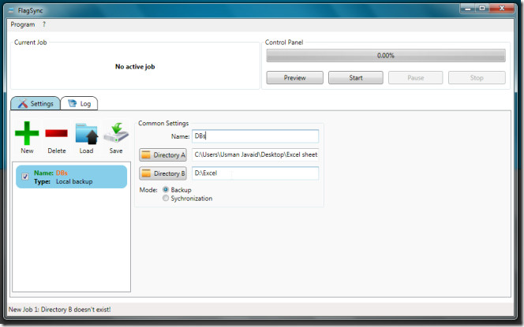This screenshot has height=327, width=524.
Task: Click the disabled Pause button
Action: [415, 78]
